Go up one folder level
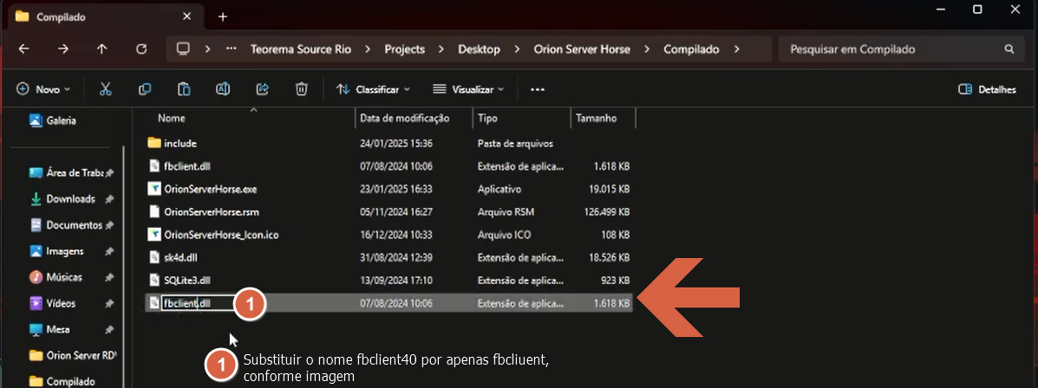 point(102,48)
